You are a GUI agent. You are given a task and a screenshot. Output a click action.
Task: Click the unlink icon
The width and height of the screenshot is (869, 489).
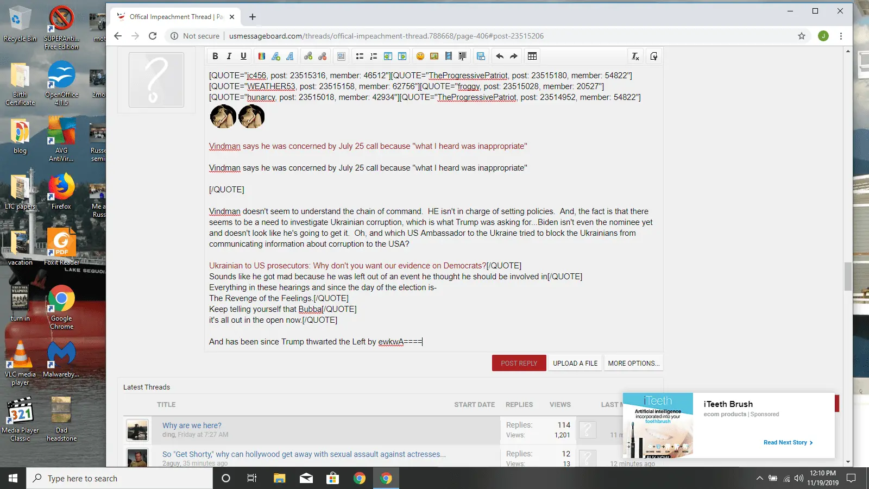(x=323, y=56)
